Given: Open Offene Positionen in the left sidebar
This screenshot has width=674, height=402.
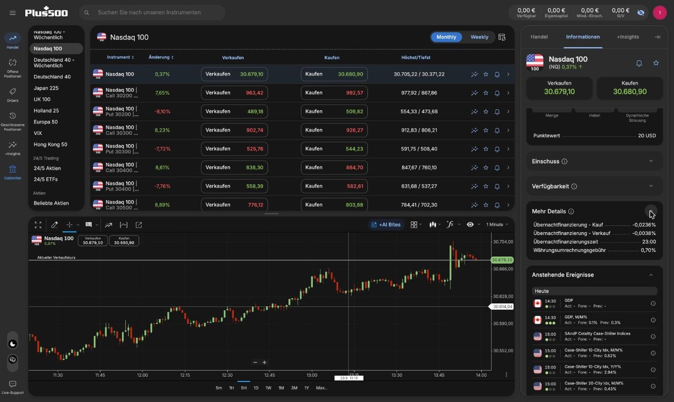Looking at the screenshot, I should pos(13,68).
